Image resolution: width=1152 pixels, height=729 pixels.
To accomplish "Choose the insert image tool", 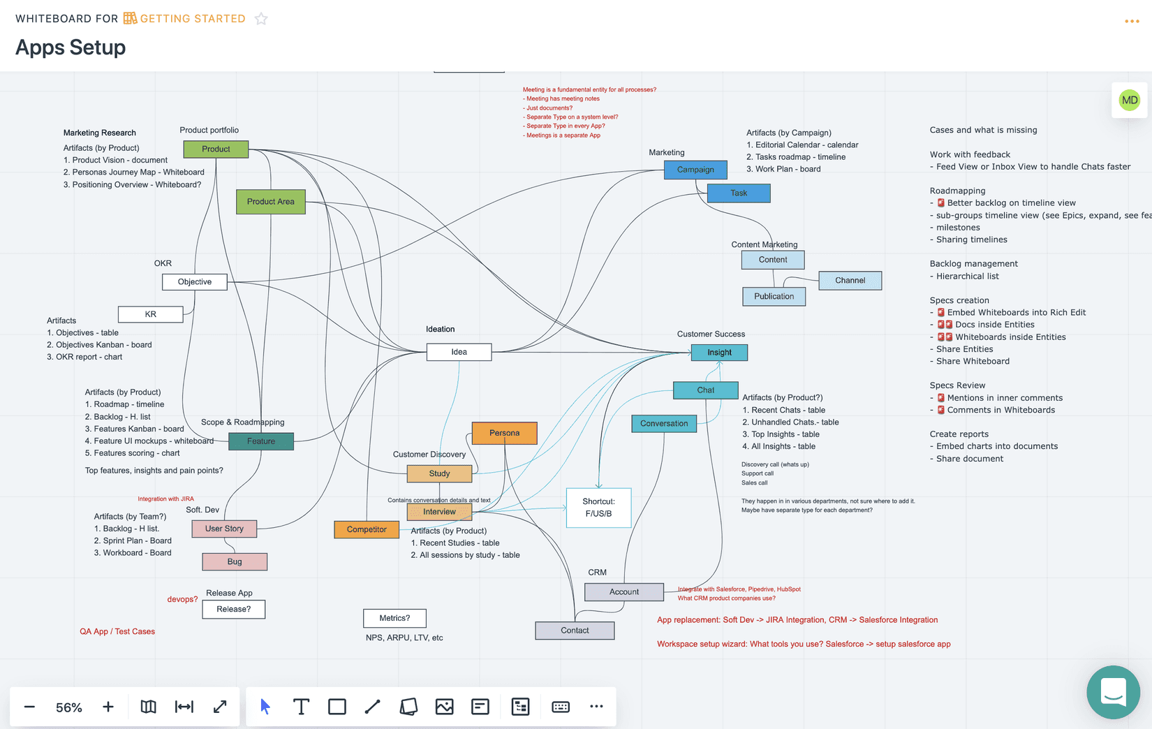I will coord(444,707).
